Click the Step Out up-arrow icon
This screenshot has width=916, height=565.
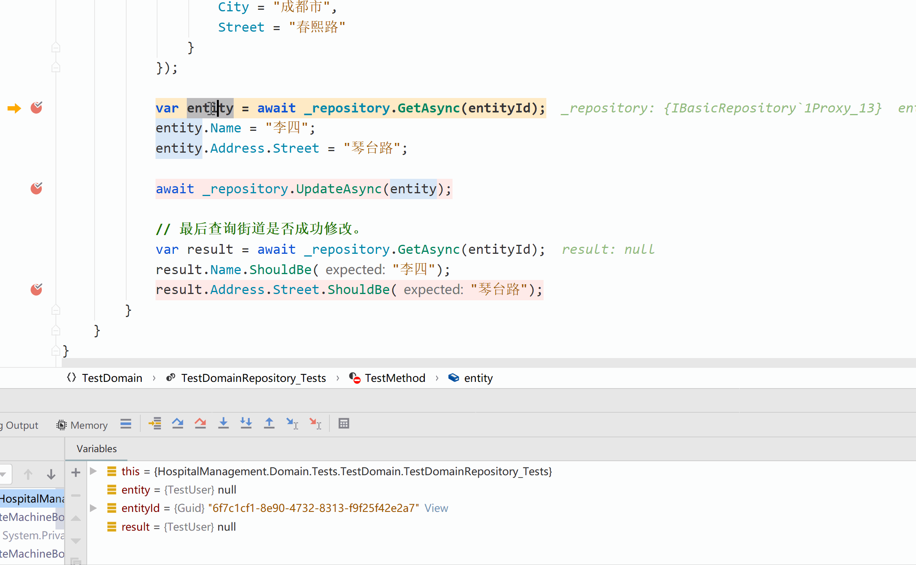pyautogui.click(x=269, y=424)
